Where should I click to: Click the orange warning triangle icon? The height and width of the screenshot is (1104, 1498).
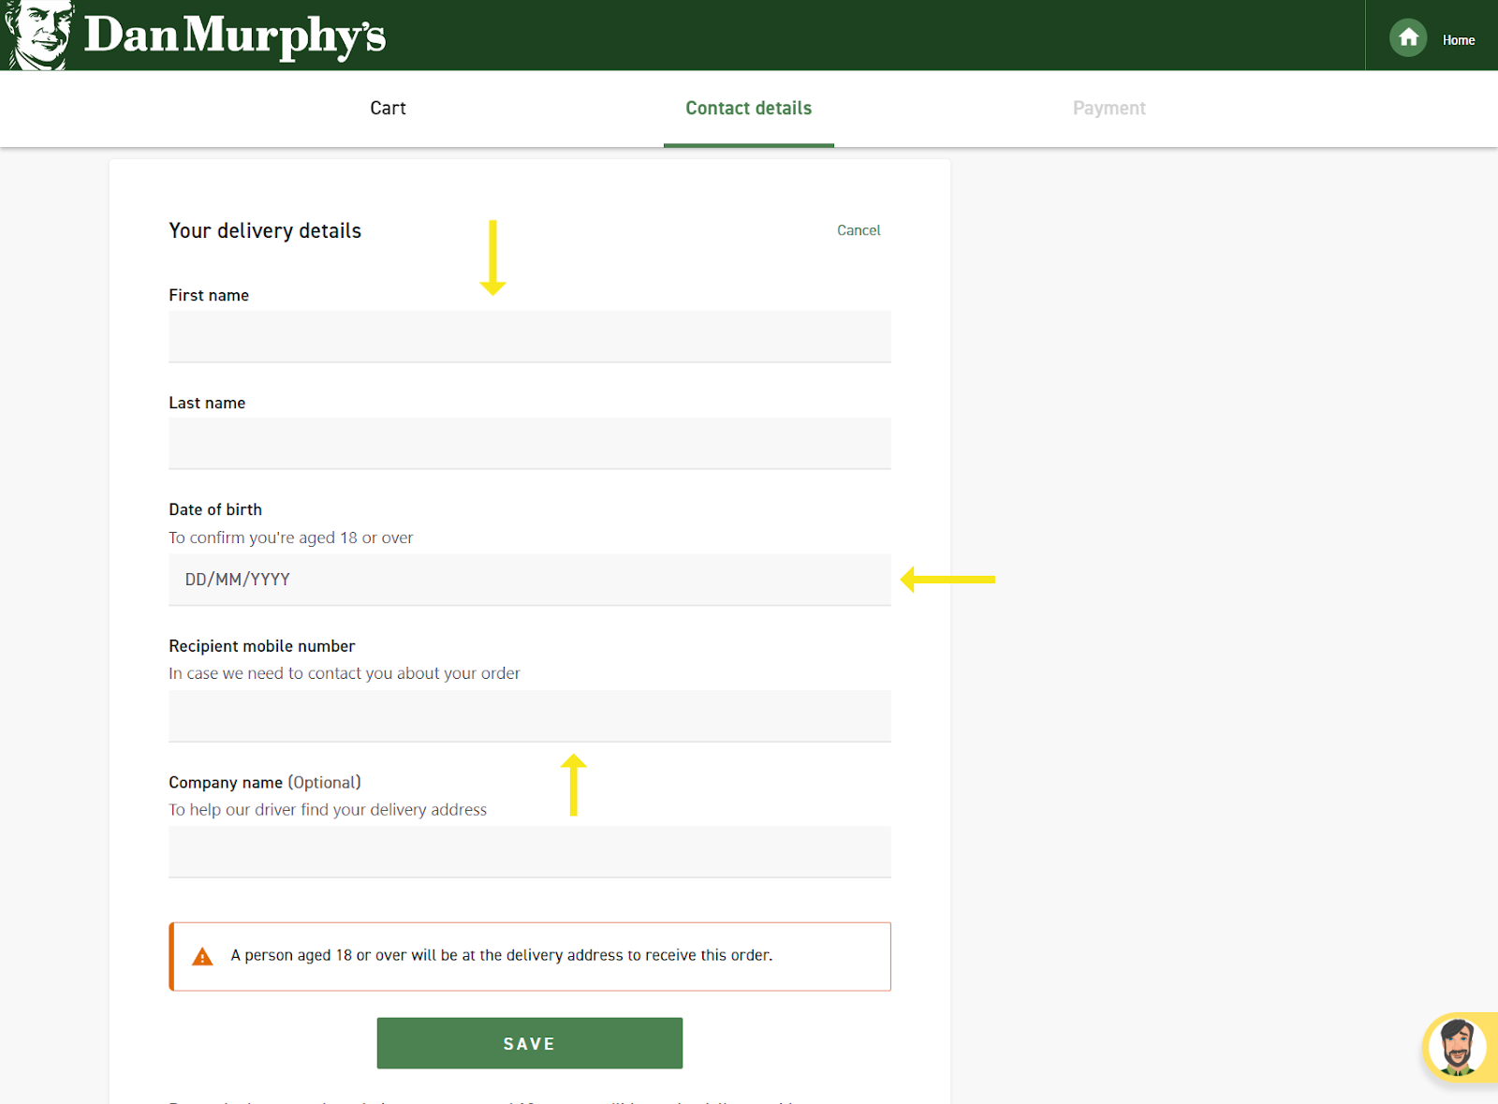202,956
